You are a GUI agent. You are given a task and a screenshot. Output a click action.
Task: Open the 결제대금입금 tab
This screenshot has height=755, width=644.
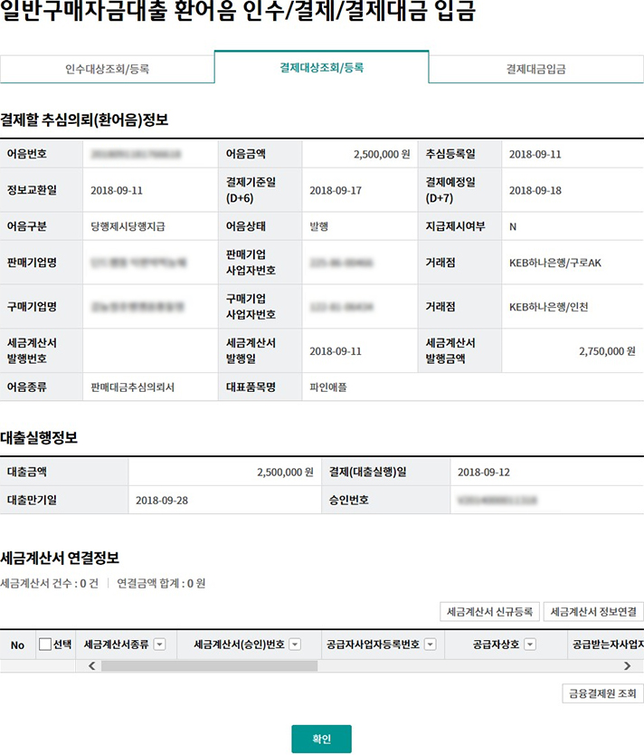[x=535, y=69]
